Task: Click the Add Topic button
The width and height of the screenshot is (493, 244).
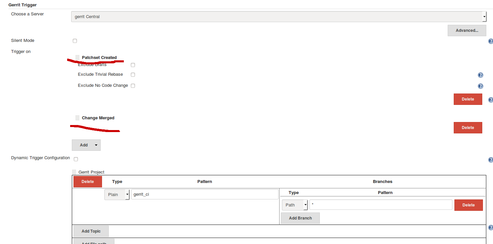Action: coord(91,231)
